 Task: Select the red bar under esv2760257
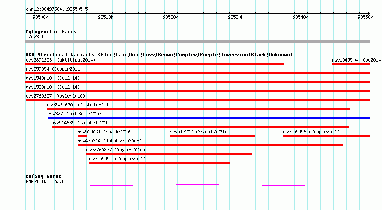[198, 100]
